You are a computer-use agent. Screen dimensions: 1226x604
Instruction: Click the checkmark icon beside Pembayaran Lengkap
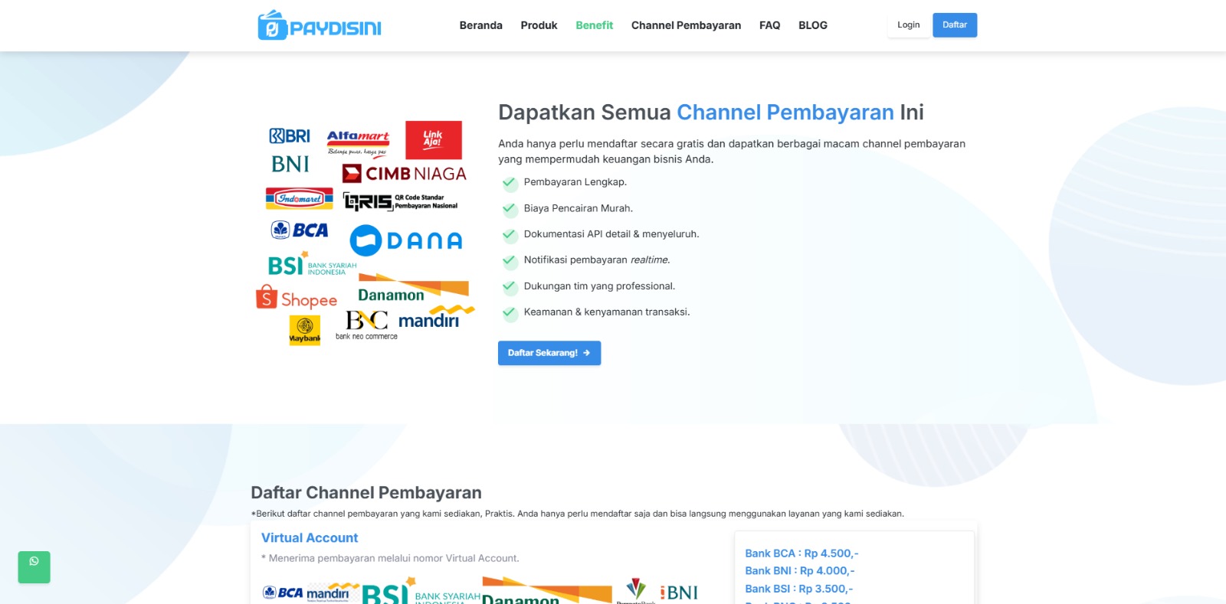509,183
